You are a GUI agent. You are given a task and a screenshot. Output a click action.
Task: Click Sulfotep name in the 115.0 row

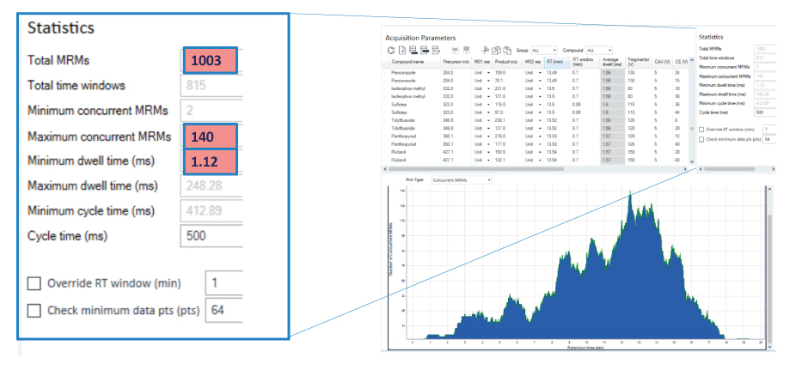coord(399,105)
